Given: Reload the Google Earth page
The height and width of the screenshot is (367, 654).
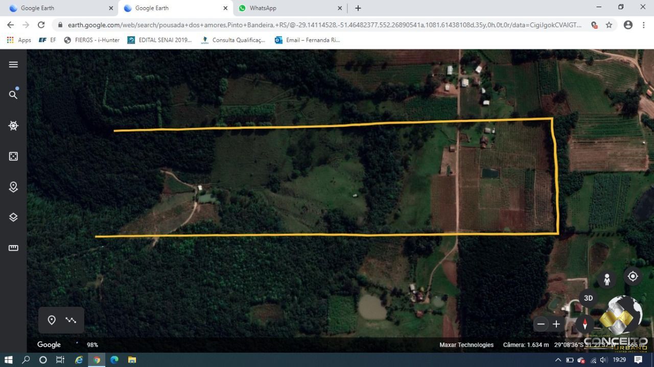Looking at the screenshot, I should (x=41, y=25).
